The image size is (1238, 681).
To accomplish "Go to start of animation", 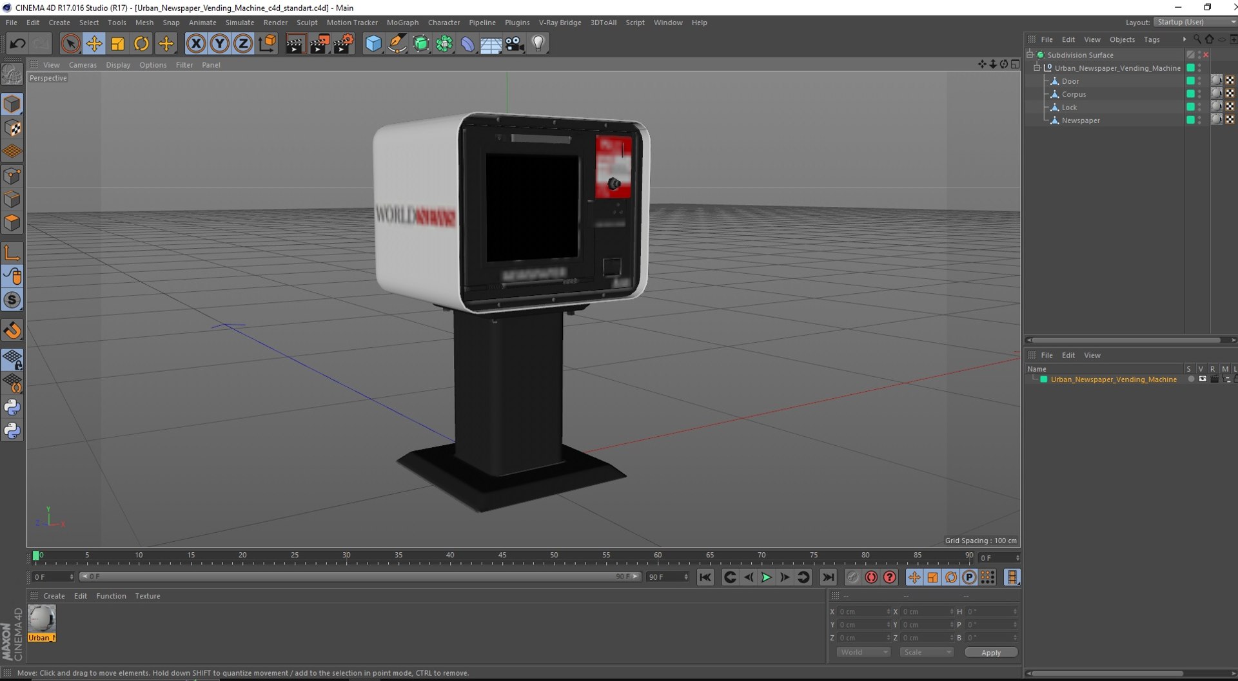I will click(x=705, y=577).
